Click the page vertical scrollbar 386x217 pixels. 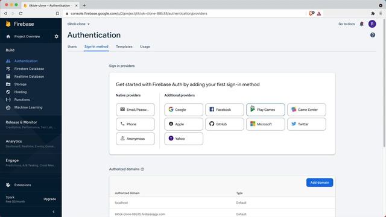(x=384, y=84)
